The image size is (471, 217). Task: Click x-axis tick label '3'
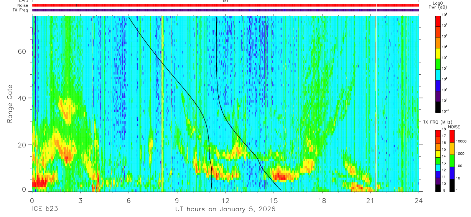coord(80,200)
